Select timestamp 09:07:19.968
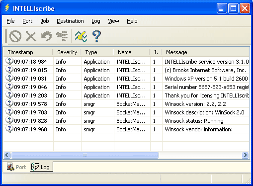 tap(30, 129)
